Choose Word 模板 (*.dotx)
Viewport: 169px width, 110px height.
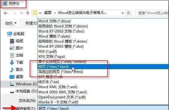(103, 36)
